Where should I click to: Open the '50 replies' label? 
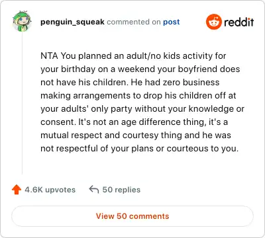121,190
